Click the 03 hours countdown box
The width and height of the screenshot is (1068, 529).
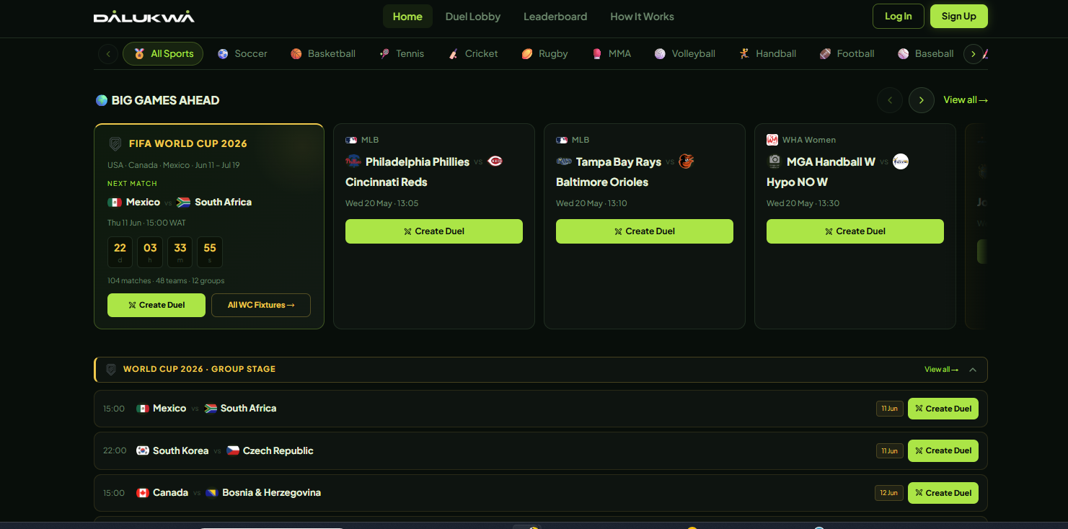point(150,252)
